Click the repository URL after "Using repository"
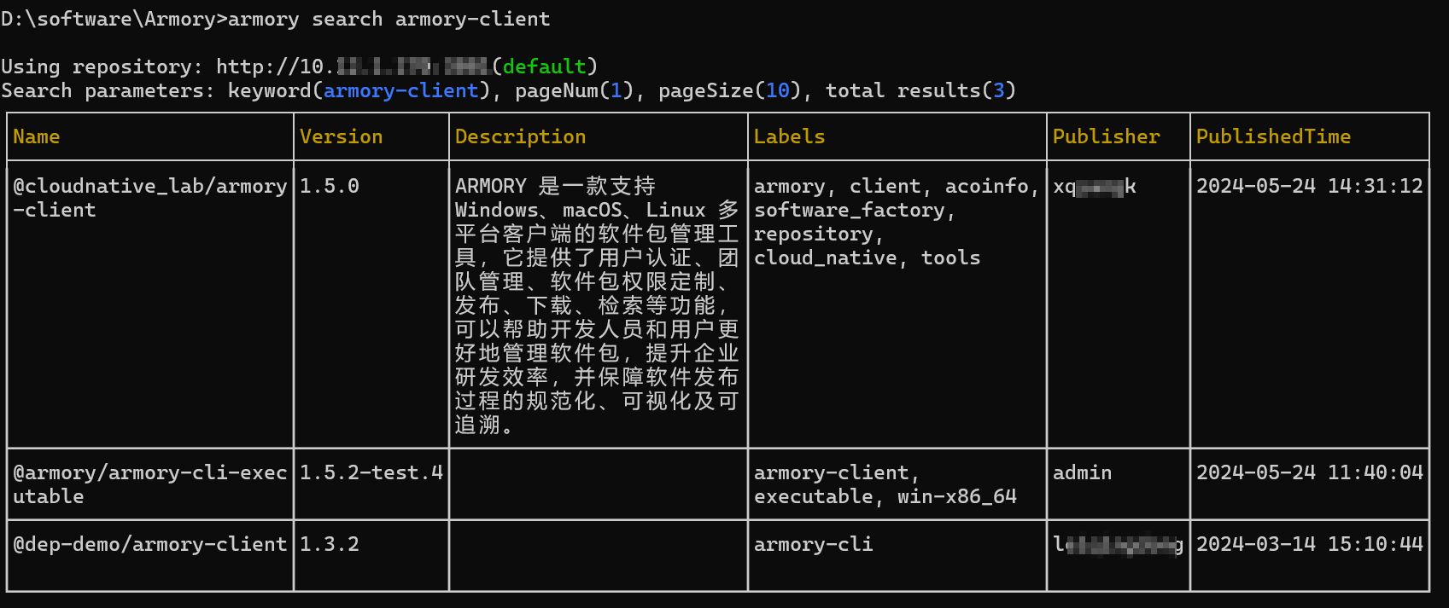The image size is (1449, 608). pyautogui.click(x=352, y=67)
